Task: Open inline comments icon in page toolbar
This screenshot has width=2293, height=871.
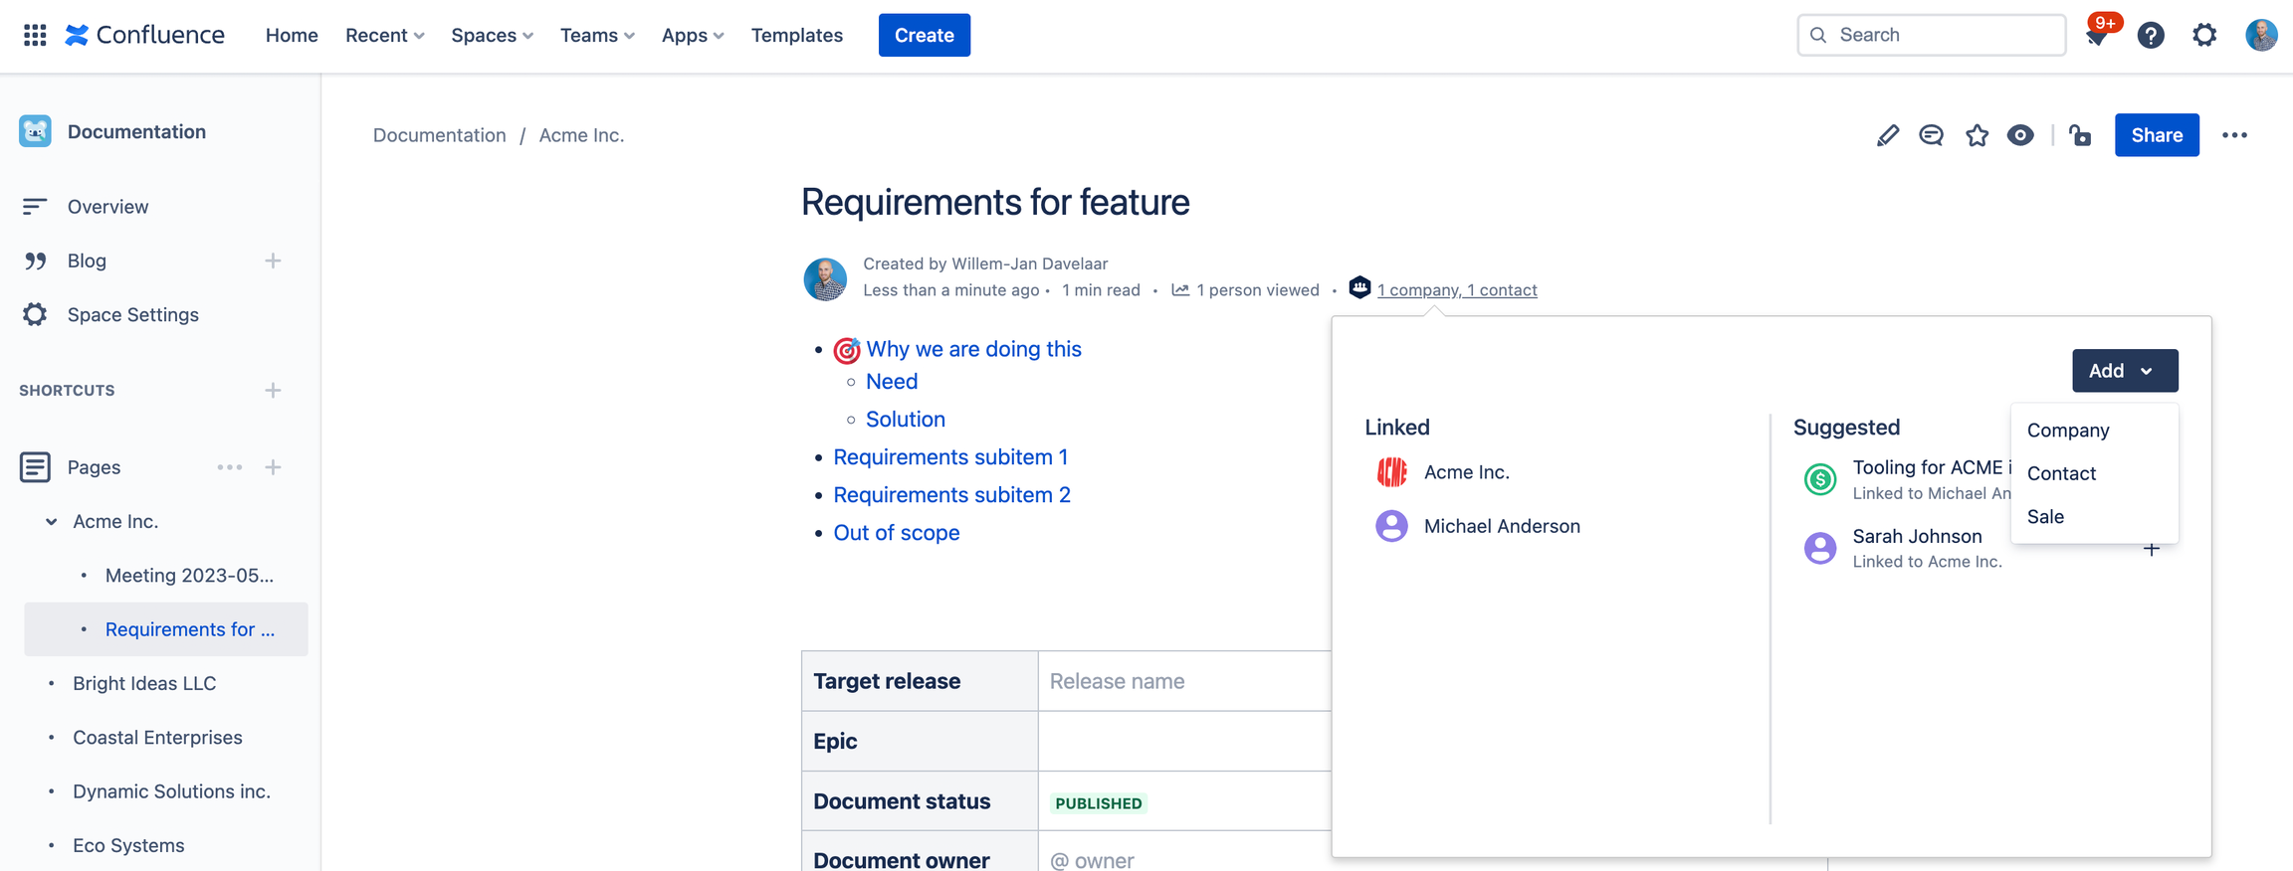Action: (x=1931, y=135)
